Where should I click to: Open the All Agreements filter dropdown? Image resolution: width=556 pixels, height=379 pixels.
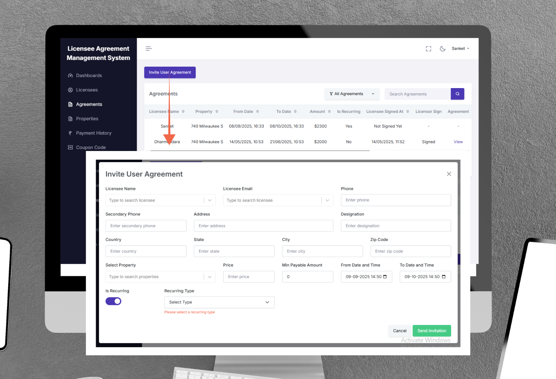352,94
